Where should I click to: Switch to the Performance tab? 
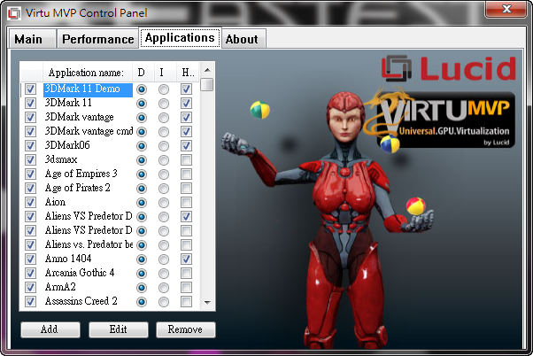tap(98, 39)
